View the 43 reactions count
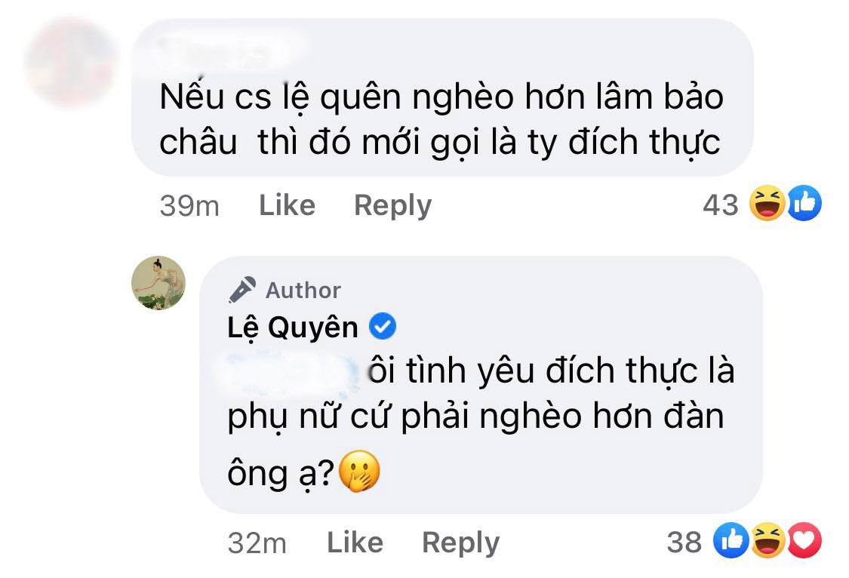The image size is (849, 578). coord(720,204)
